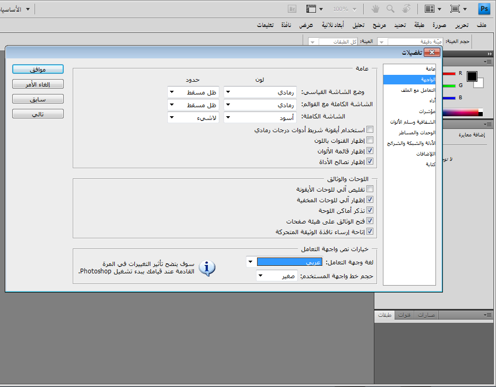Open the 'مرشح' Filter menu
The width and height of the screenshot is (496, 387).
379,25
